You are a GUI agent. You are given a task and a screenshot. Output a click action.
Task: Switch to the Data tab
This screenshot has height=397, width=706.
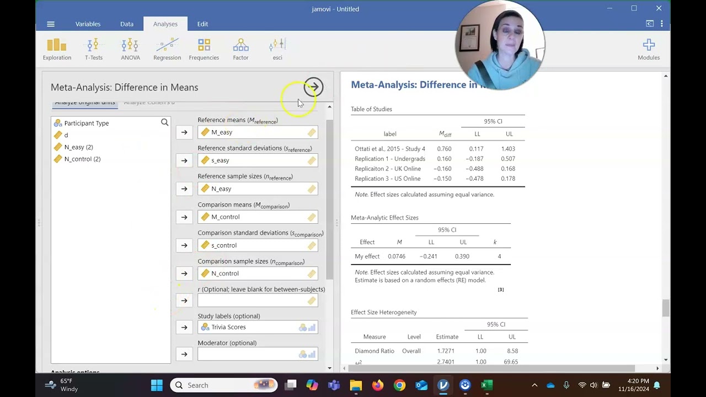127,24
